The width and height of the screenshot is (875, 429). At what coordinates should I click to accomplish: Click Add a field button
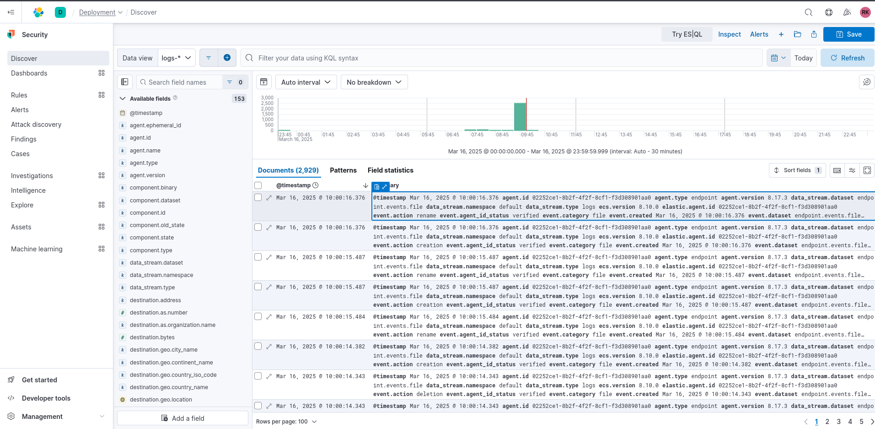183,418
